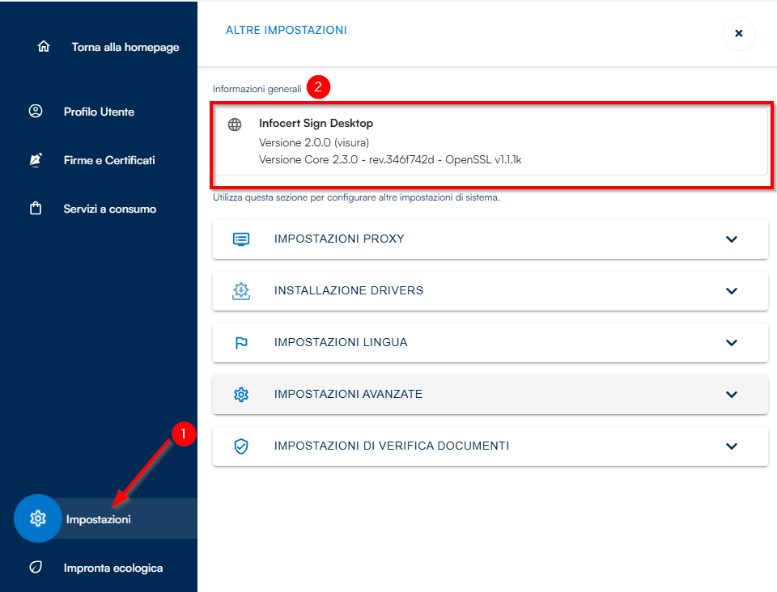
Task: Select Impostazioni label in sidebar
Action: [x=99, y=519]
